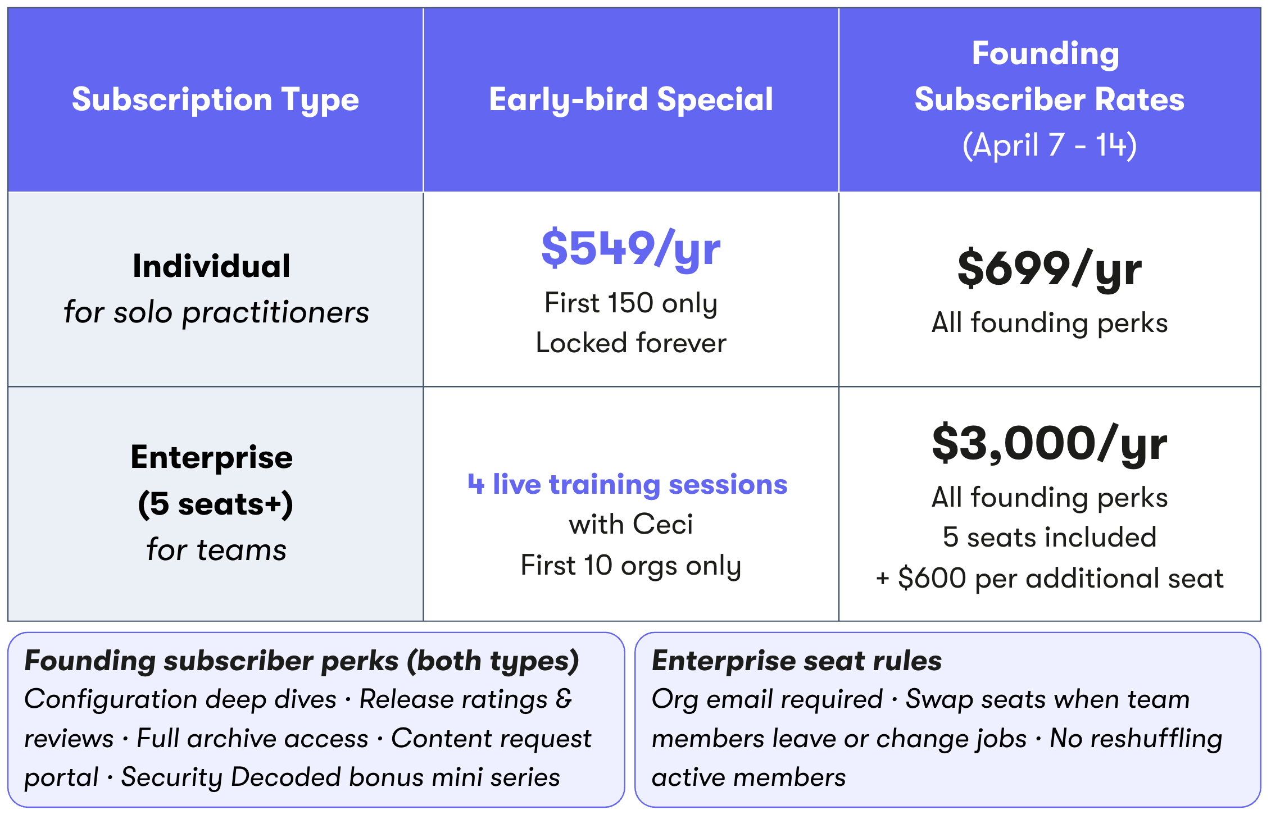Select the Early-bird Special header cell
The image size is (1271, 819).
click(631, 99)
